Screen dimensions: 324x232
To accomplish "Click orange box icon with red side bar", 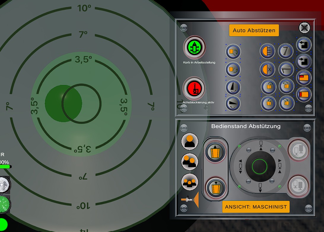I will pos(304,94).
